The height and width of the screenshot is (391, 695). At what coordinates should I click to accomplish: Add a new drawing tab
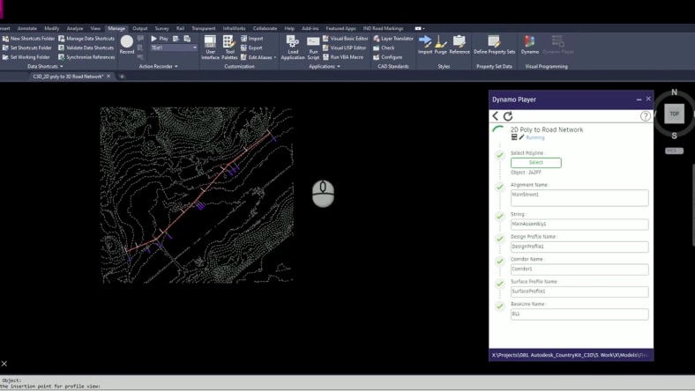122,77
